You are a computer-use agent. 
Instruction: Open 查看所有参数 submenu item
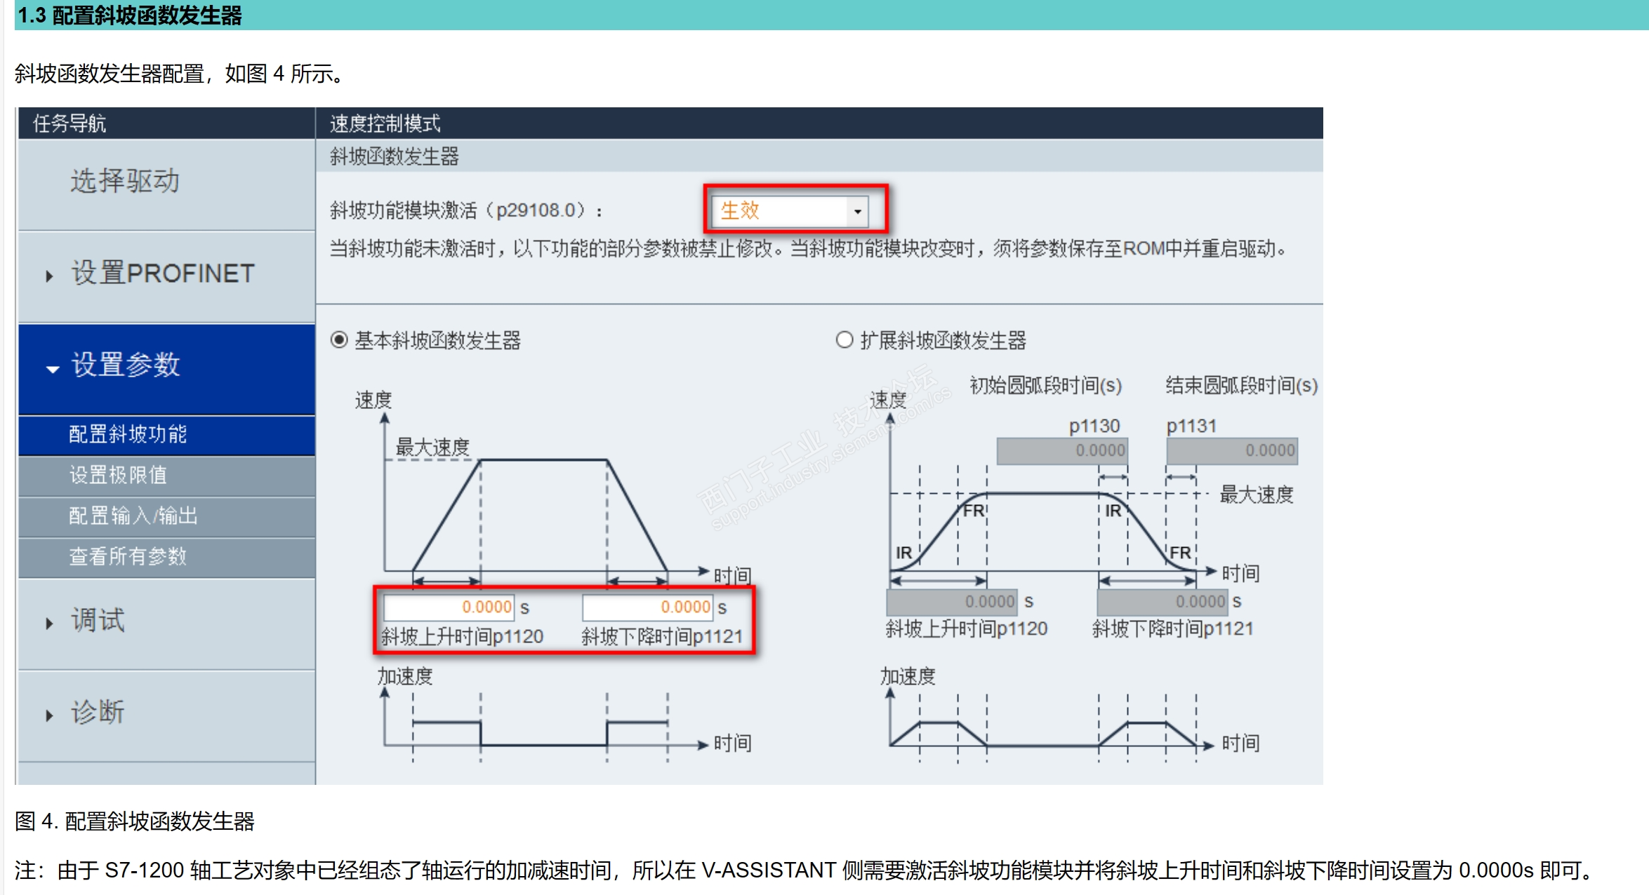[128, 556]
